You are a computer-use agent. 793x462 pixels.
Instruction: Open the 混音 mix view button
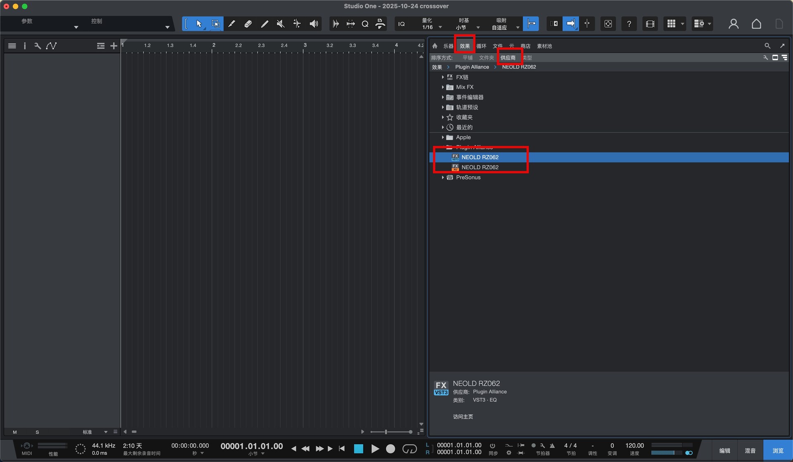pos(750,450)
